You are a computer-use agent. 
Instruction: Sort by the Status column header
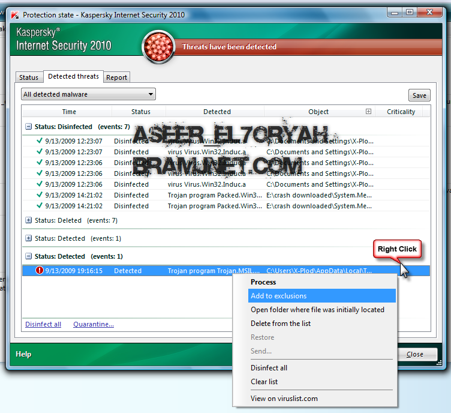coord(141,112)
